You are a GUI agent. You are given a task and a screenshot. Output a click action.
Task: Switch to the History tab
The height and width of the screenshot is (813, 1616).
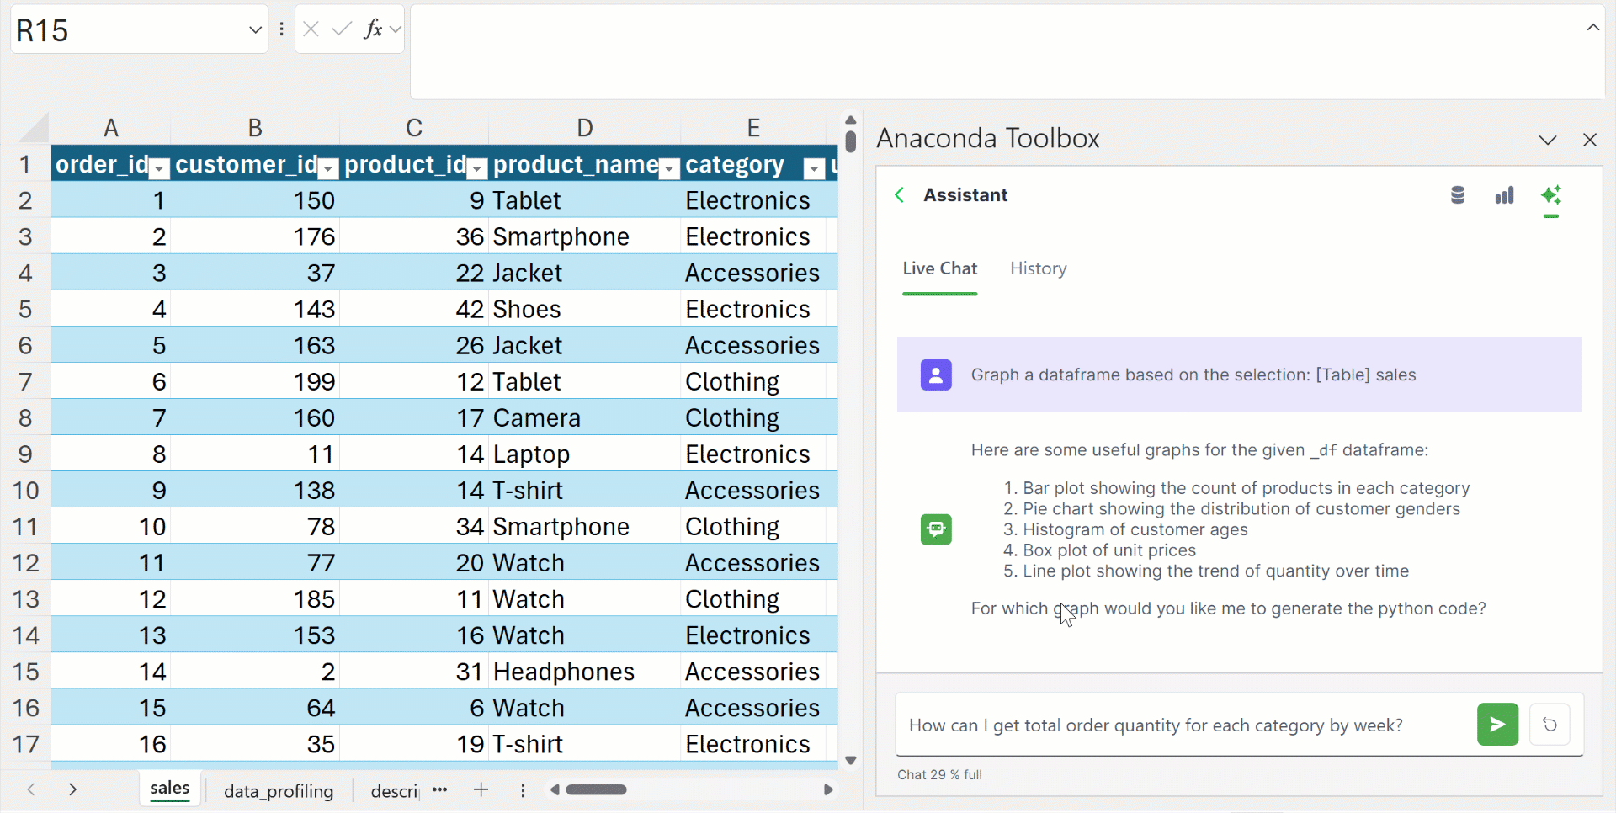(x=1038, y=268)
